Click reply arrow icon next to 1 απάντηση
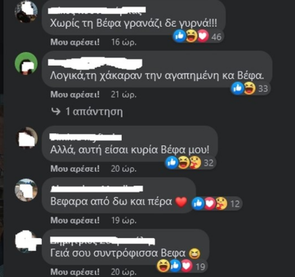Image resolution: width=295 pixels, height=277 pixels. tap(56, 111)
